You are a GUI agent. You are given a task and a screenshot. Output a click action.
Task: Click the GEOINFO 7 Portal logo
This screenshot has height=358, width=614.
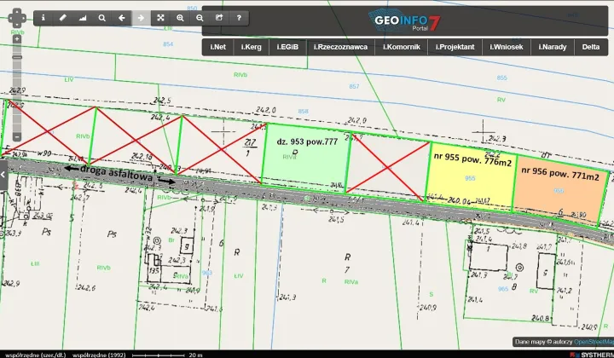point(405,21)
